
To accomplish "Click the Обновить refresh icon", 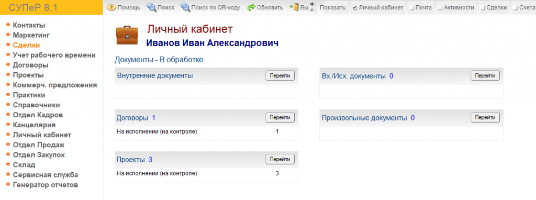I will [252, 7].
